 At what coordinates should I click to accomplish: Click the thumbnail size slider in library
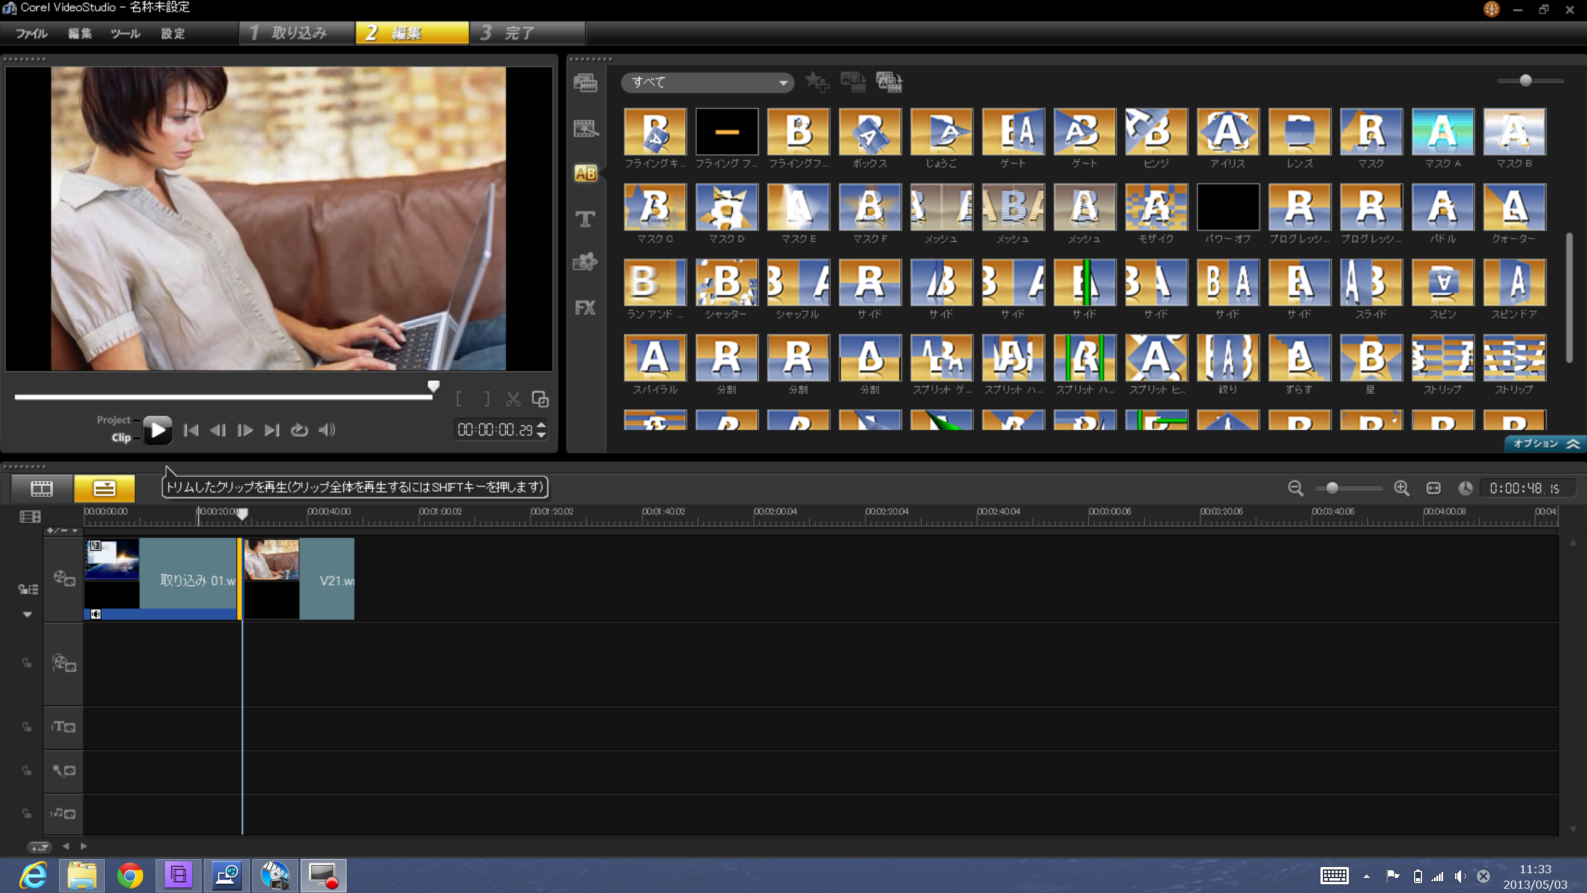[x=1526, y=81]
